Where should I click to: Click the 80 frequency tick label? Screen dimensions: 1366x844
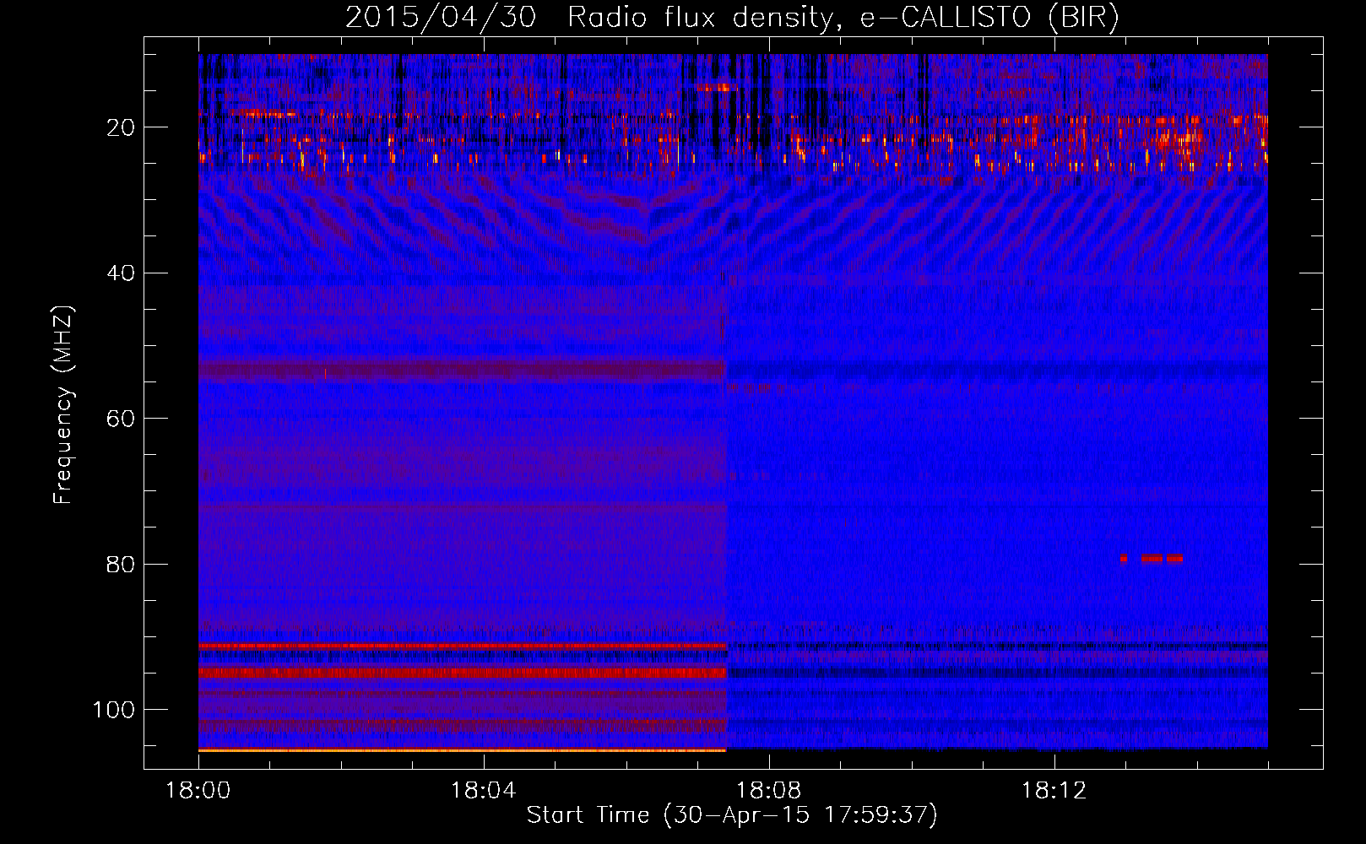point(121,564)
